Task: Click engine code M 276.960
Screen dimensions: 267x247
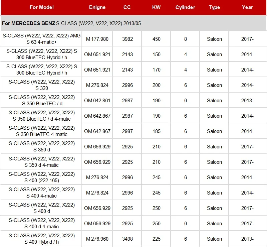Action: click(97, 239)
